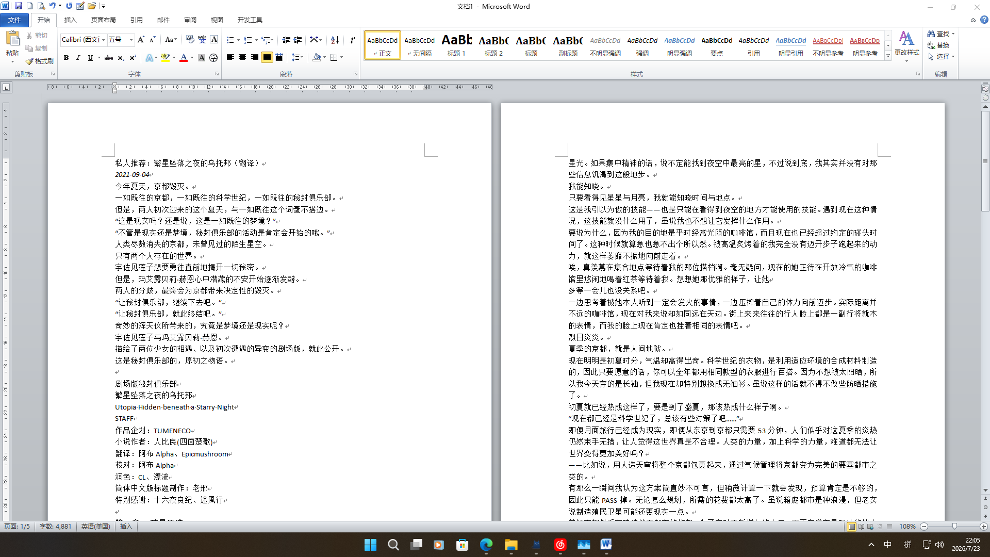
Task: Save document from quick access toolbar
Action: [18, 6]
